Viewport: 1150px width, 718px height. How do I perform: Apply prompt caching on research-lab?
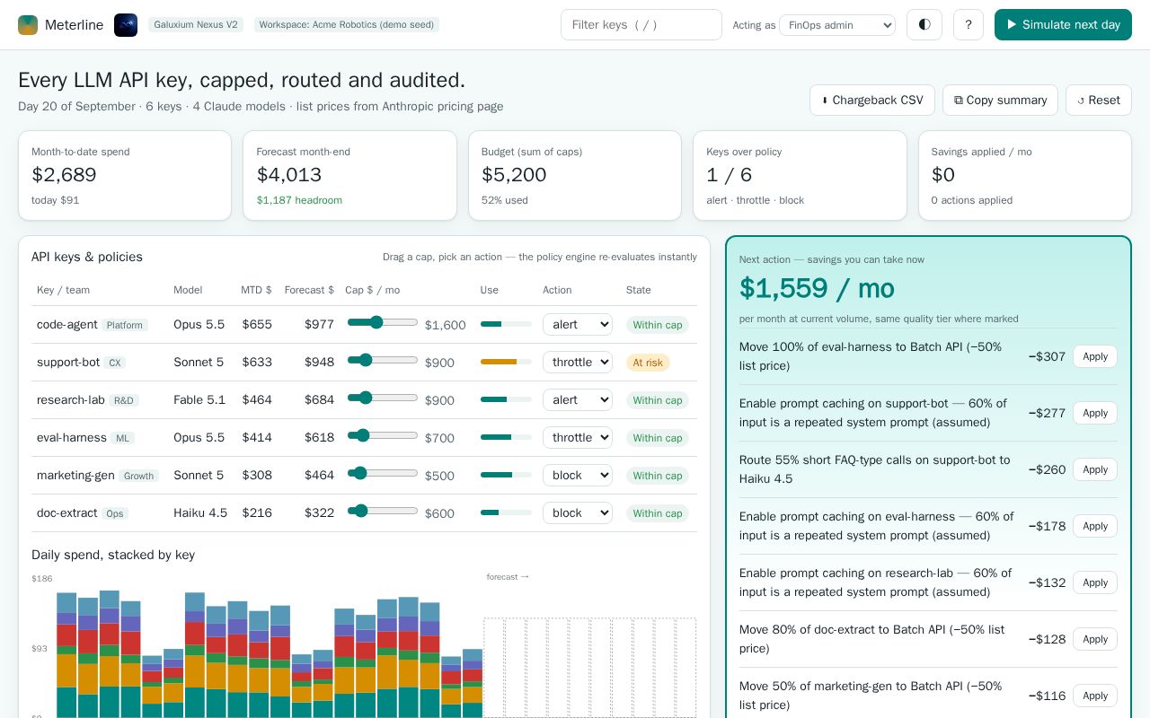1095,582
